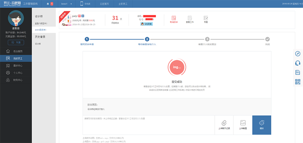The width and height of the screenshot is (303, 143).
Task: Click the 托管金额 escrow amount text
Action: [x=16, y=36]
